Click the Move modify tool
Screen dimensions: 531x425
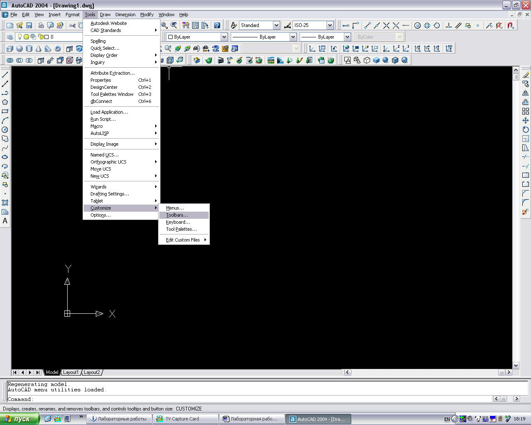tap(526, 120)
